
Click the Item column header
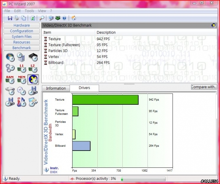coord(68,32)
